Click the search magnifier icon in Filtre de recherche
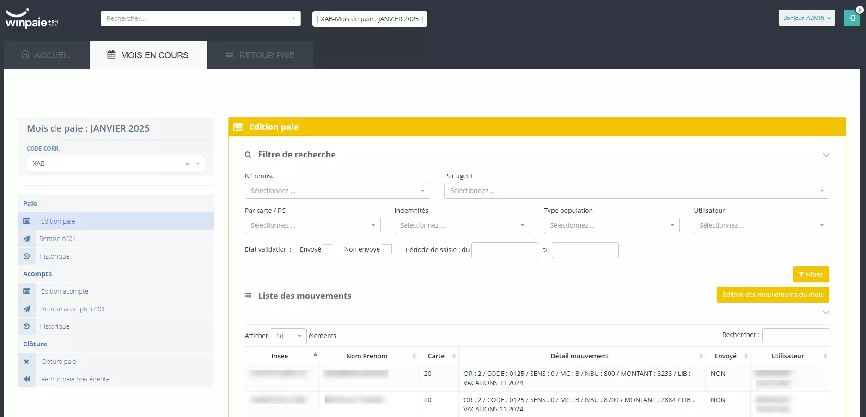This screenshot has height=417, width=866. pyautogui.click(x=248, y=155)
